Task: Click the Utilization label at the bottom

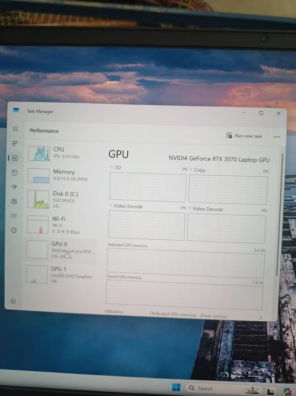Action: 114,312
